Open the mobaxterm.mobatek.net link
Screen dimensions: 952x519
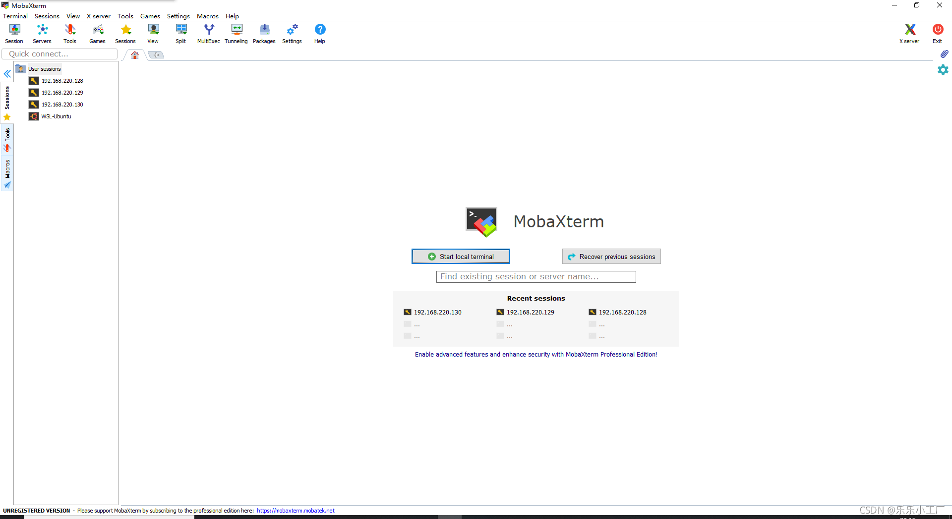(x=296, y=511)
